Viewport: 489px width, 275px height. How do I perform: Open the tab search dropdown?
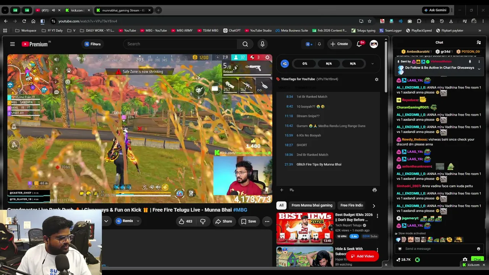coord(5,10)
